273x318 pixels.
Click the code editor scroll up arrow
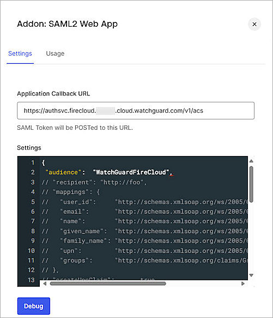(251, 161)
